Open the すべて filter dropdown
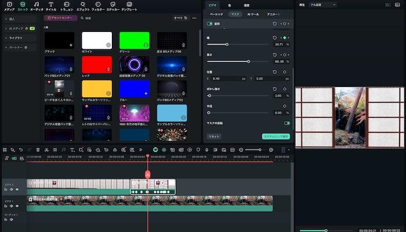This screenshot has width=406, height=232. [x=180, y=18]
